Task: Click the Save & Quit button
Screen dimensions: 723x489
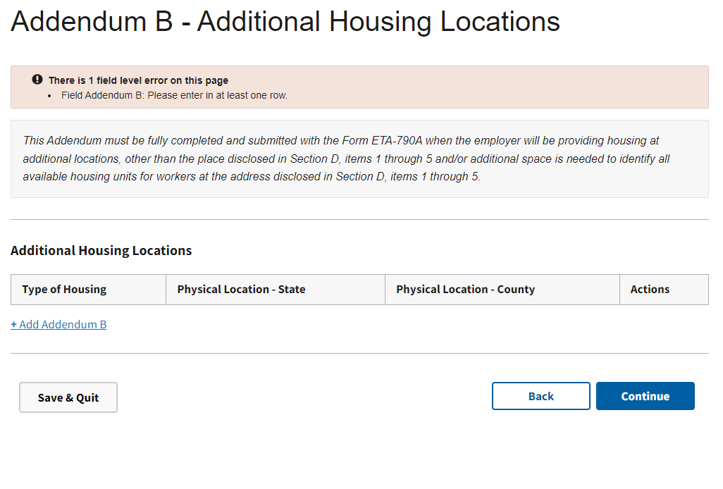Action: click(68, 397)
